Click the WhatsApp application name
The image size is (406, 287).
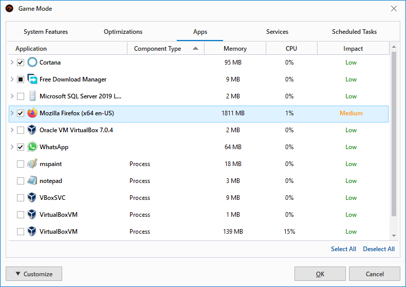[x=54, y=147]
